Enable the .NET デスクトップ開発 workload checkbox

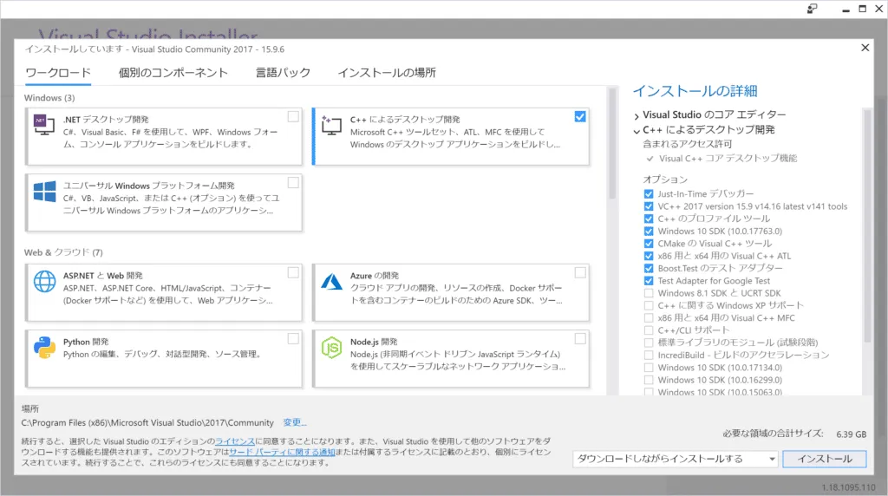tap(293, 117)
